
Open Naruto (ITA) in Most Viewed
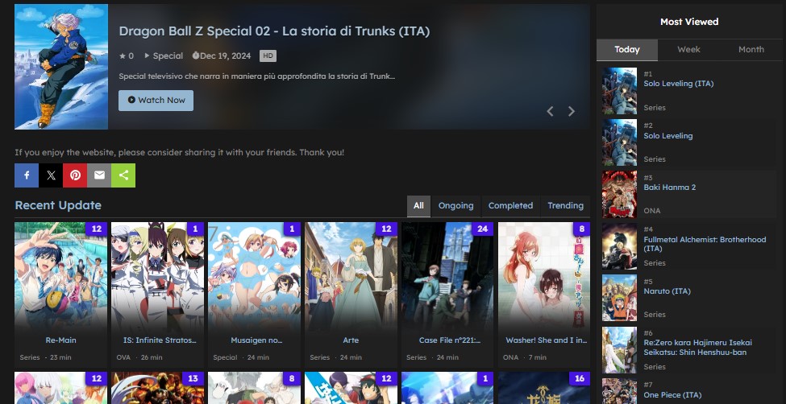(x=667, y=291)
